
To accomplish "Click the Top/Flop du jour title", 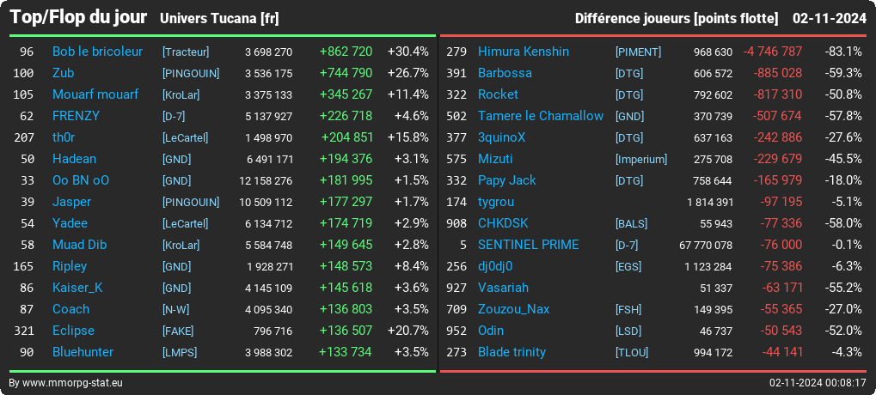I will click(x=78, y=17).
